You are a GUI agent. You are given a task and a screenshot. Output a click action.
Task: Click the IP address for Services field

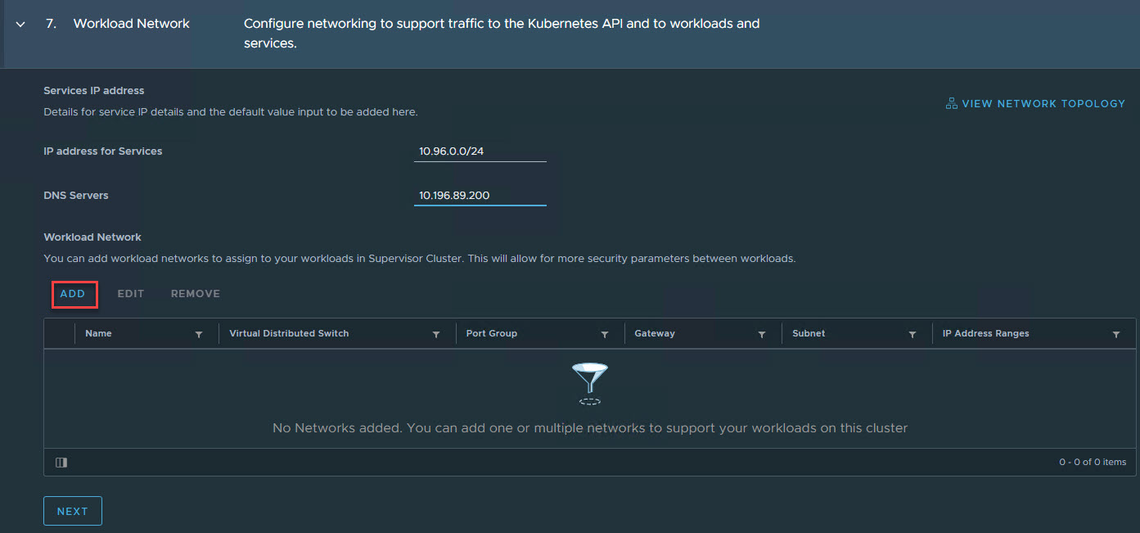[480, 151]
